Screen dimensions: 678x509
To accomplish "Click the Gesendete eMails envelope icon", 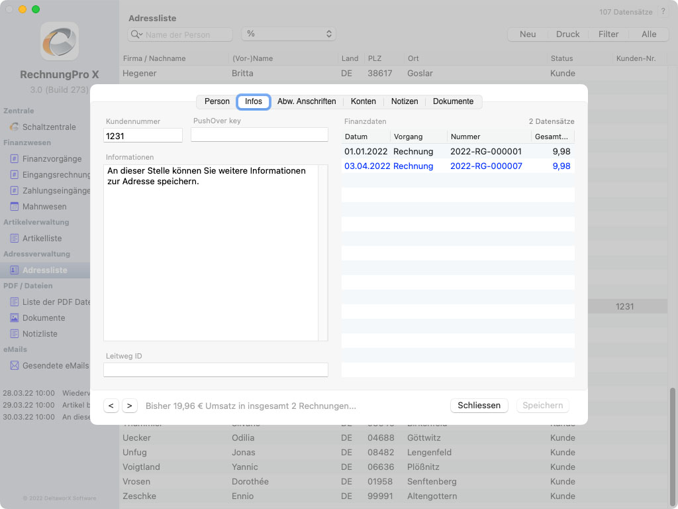I will (14, 365).
